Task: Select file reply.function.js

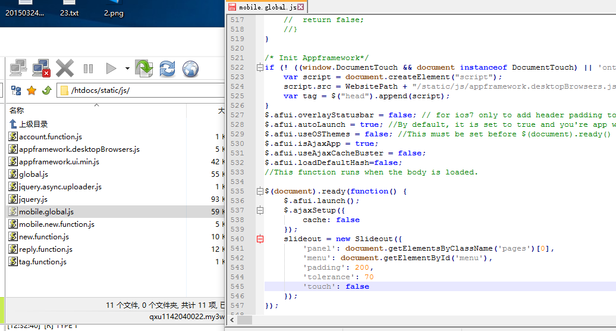Action: [40, 249]
